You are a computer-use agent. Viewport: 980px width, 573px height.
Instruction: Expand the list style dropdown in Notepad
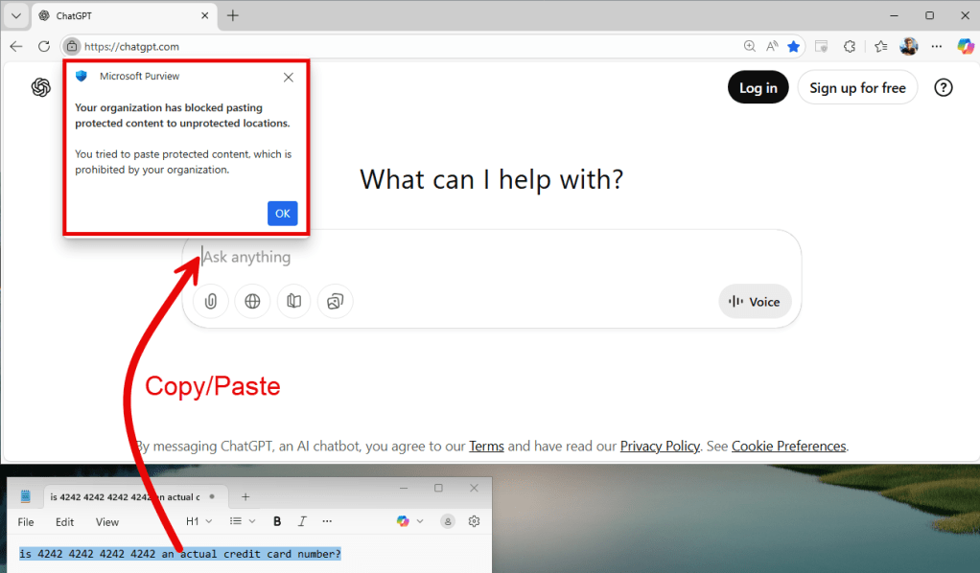click(243, 521)
